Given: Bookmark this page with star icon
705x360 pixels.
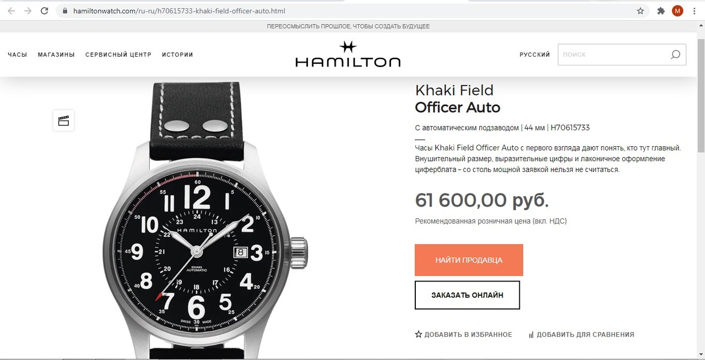Looking at the screenshot, I should click(x=641, y=11).
